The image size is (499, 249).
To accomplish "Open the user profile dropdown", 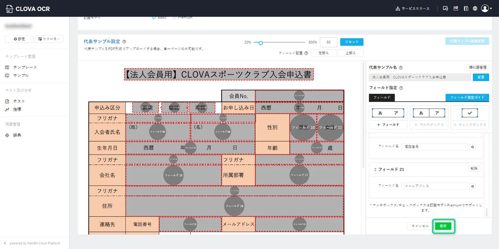I will pos(486,9).
